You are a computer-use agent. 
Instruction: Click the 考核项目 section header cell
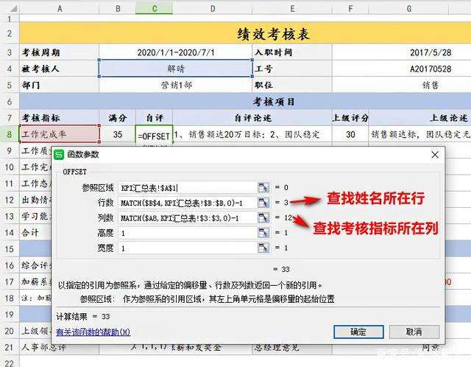(245, 102)
